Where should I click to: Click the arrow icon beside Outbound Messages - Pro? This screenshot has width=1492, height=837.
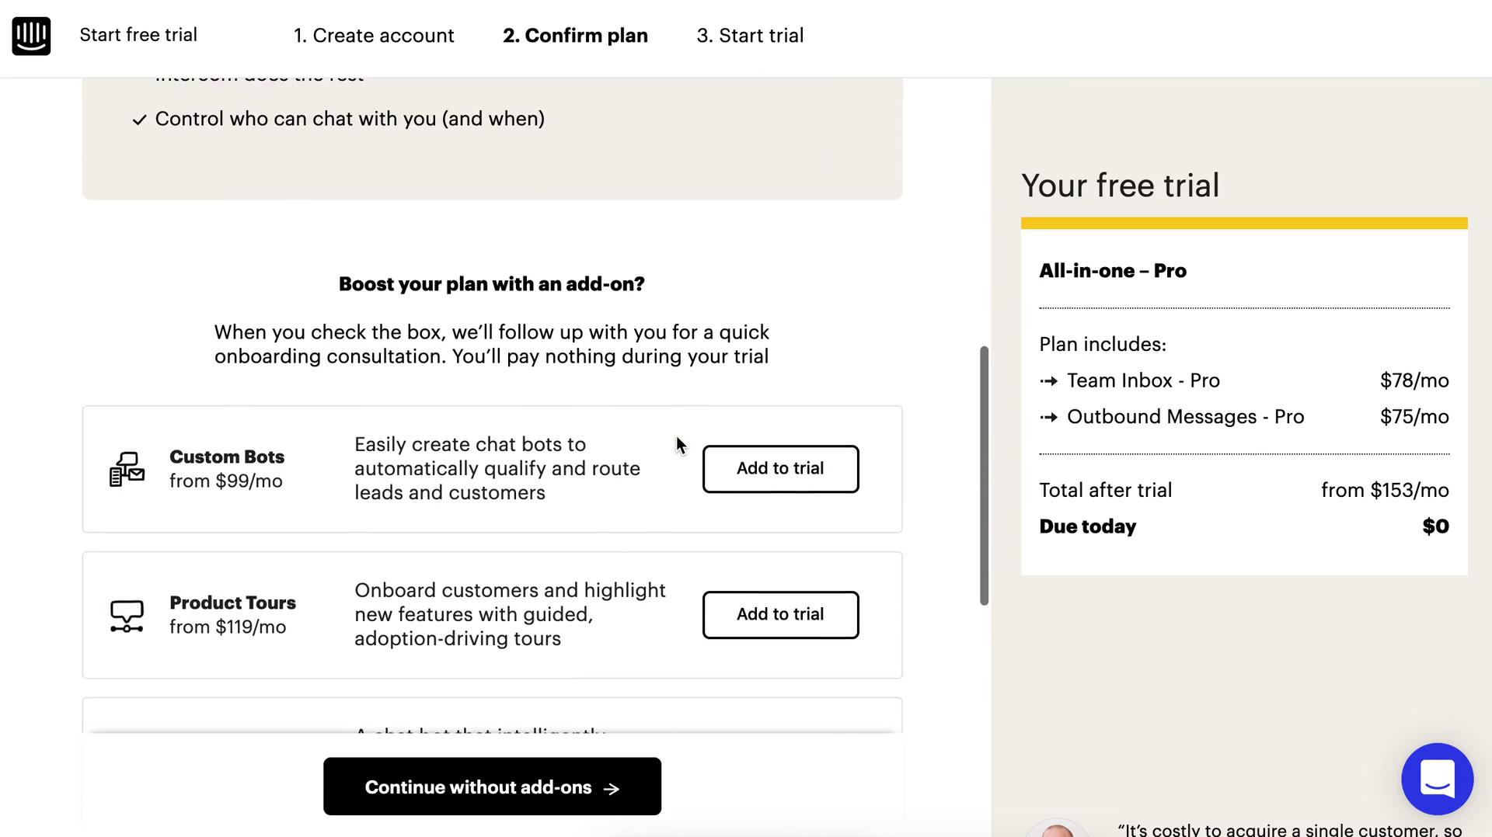pyautogui.click(x=1049, y=418)
